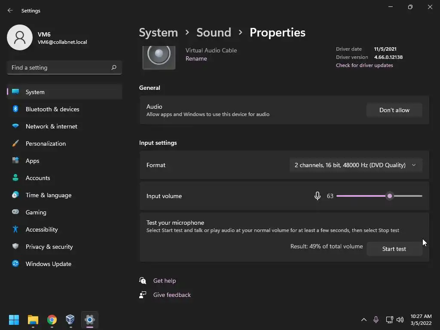Click the Windows Update icon in sidebar
The width and height of the screenshot is (440, 330).
coord(15,264)
